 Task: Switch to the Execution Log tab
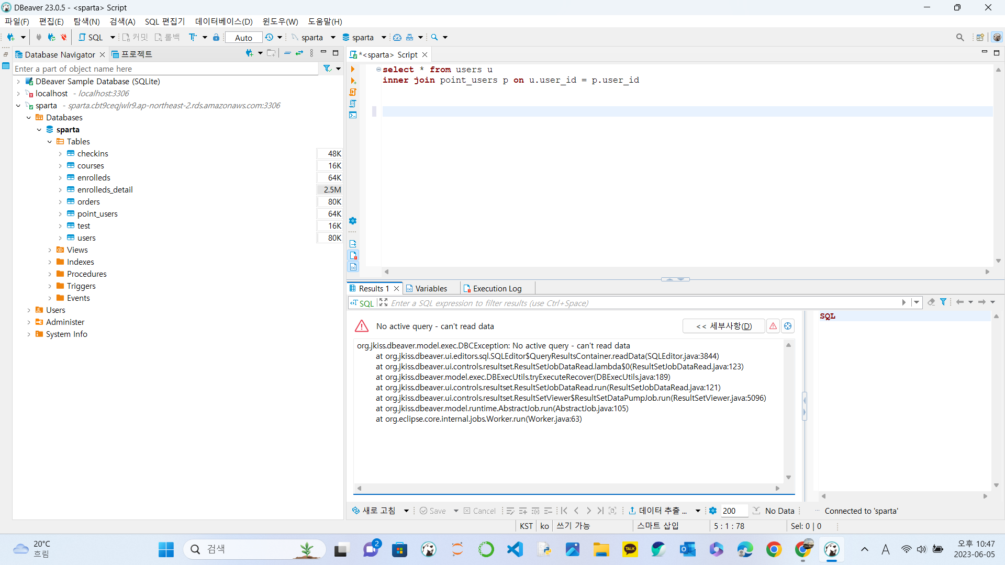(492, 288)
